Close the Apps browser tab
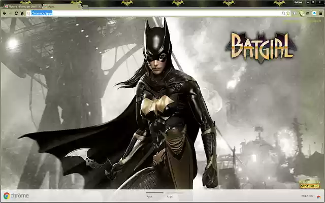The height and width of the screenshot is (203, 325). pos(79,7)
